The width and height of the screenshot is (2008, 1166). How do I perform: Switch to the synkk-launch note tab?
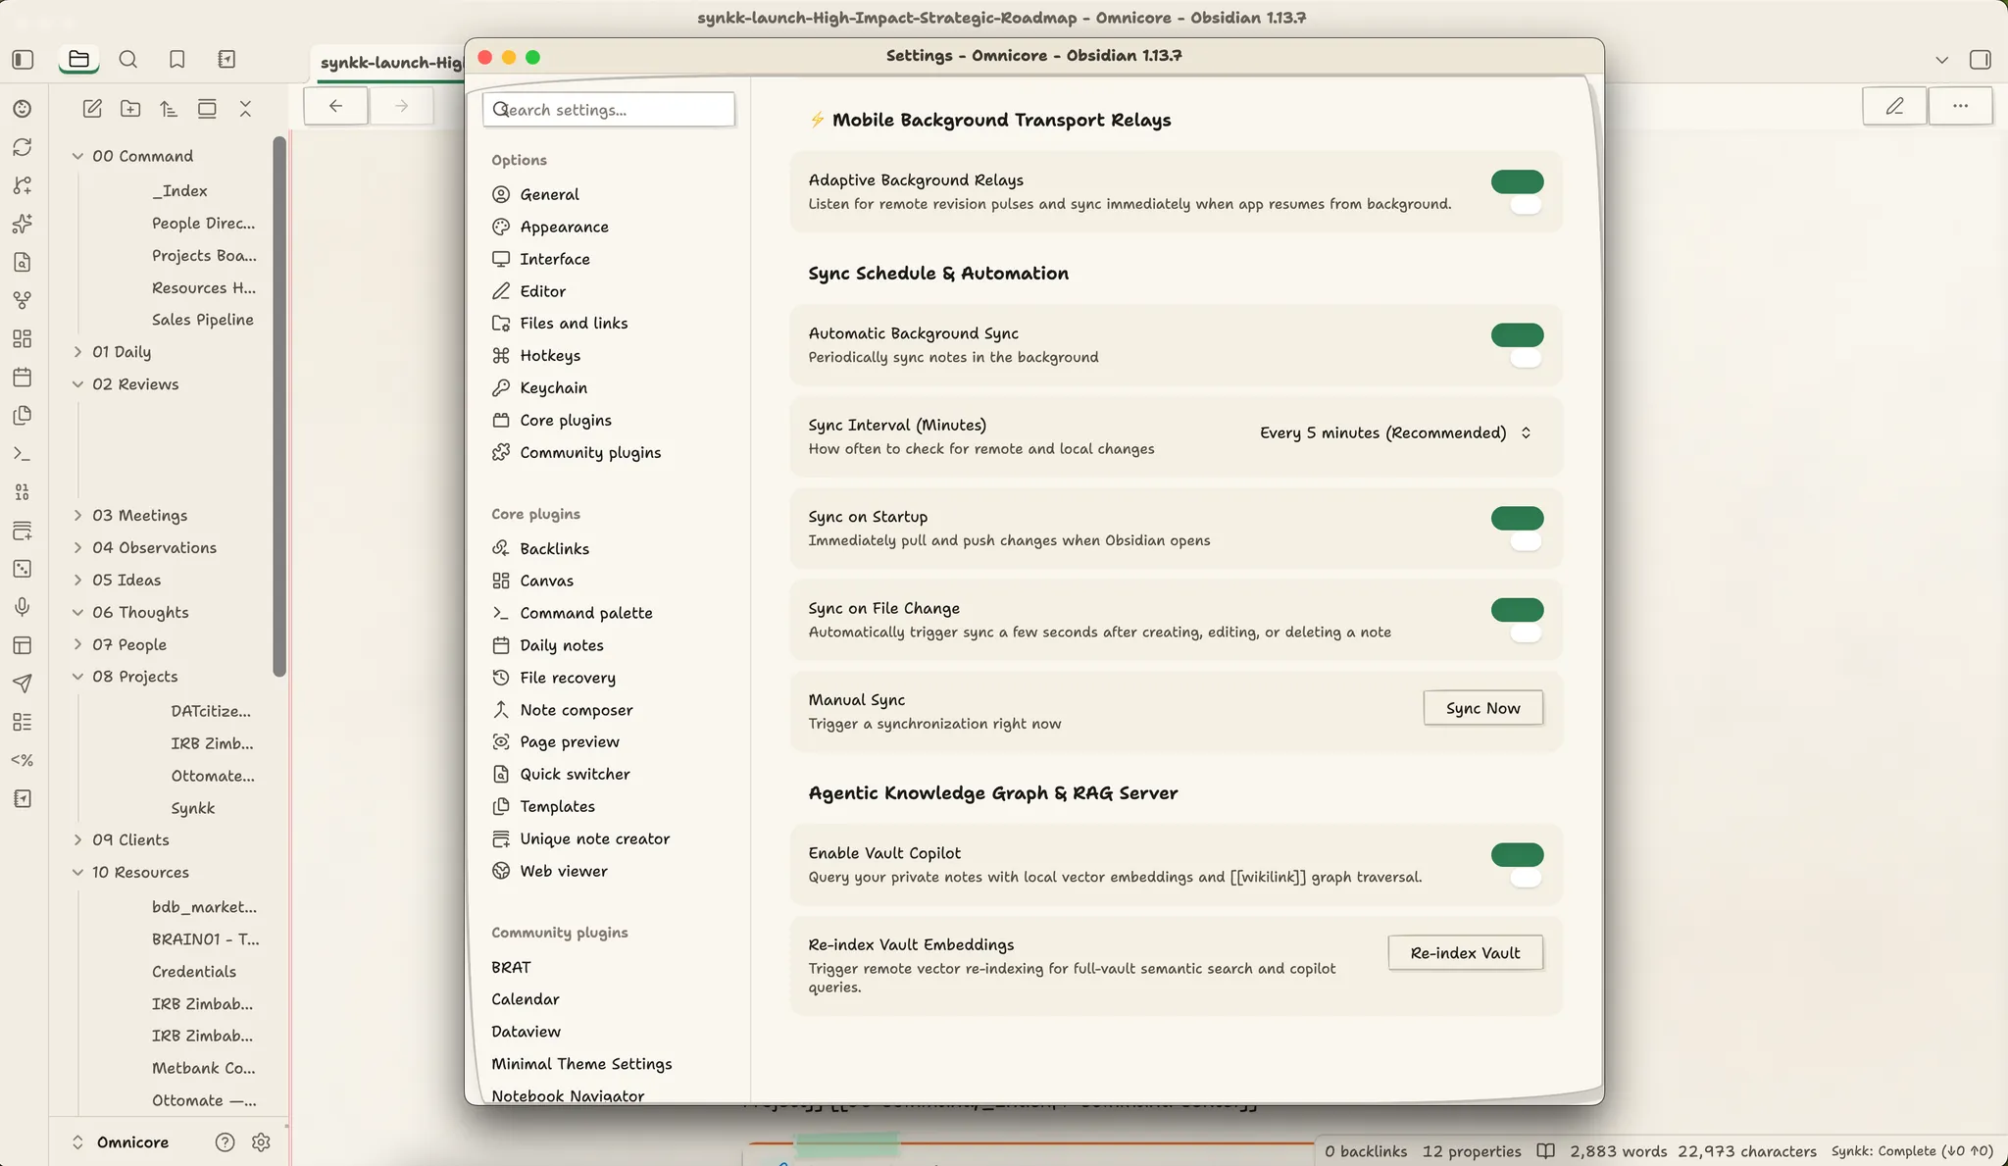(389, 63)
